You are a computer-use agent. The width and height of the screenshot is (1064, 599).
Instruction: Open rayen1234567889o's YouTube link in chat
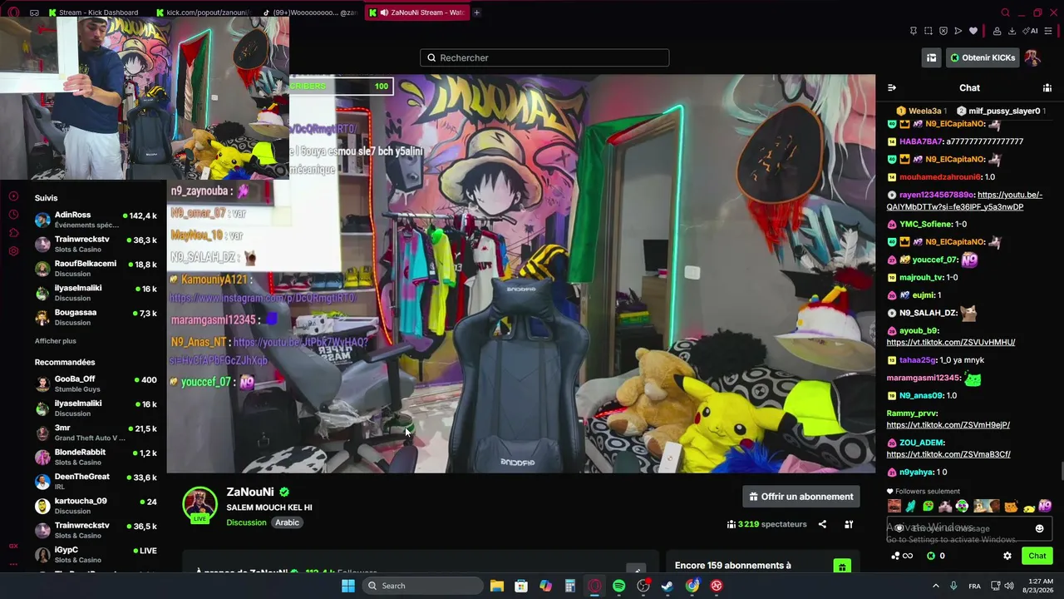[x=964, y=200]
